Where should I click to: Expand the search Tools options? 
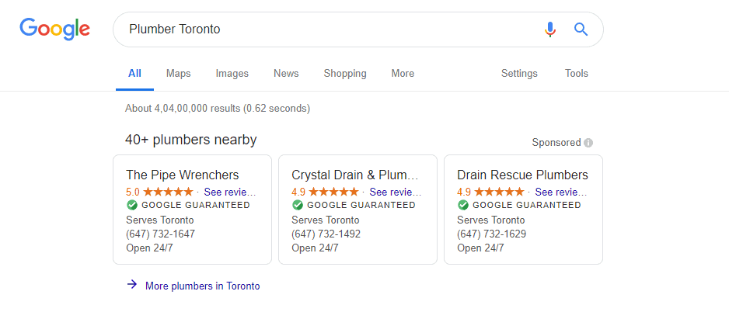click(x=577, y=74)
